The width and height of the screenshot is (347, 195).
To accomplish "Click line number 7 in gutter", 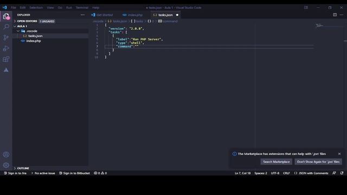I will point(97,47).
